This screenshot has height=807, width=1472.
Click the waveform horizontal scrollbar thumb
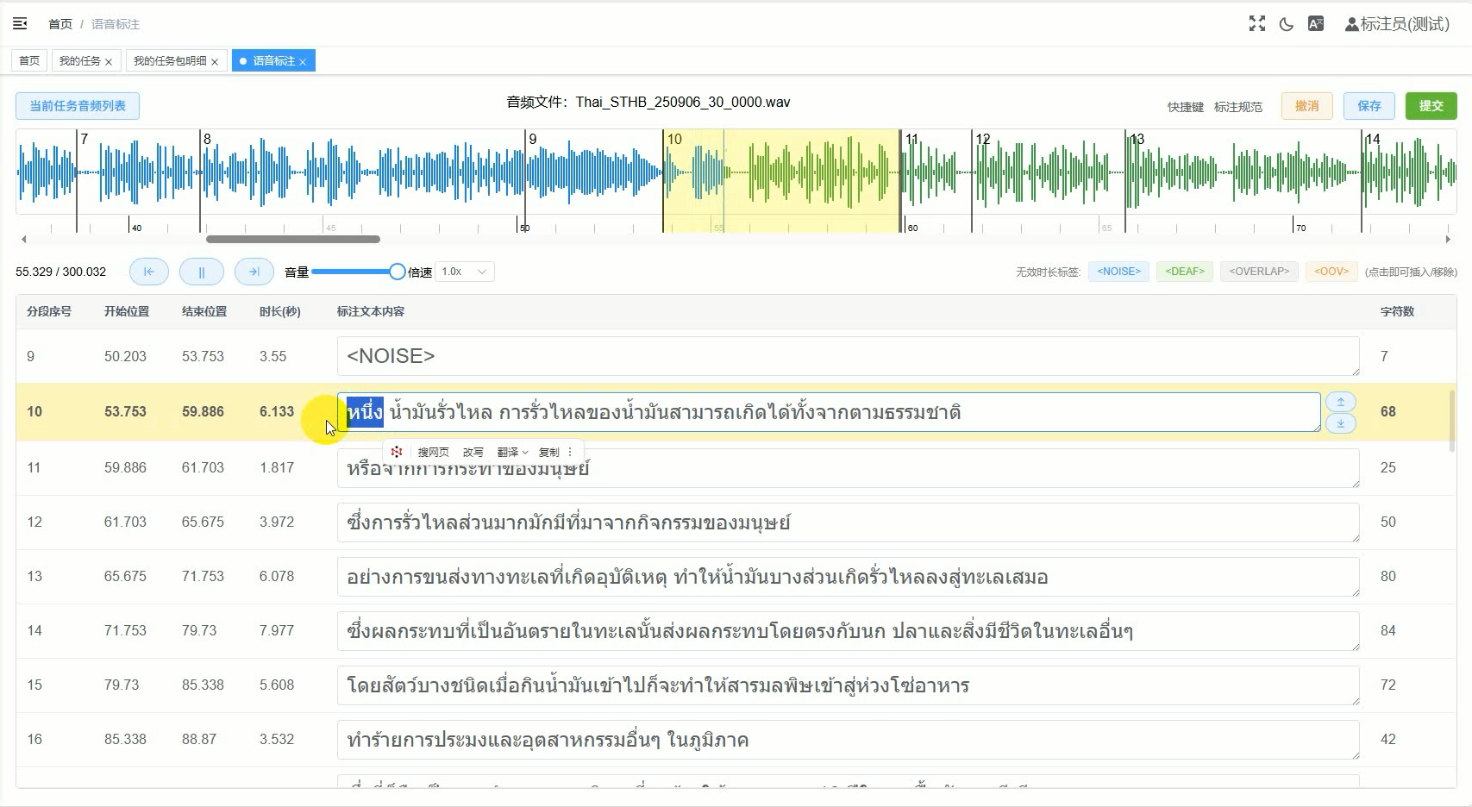(293, 240)
